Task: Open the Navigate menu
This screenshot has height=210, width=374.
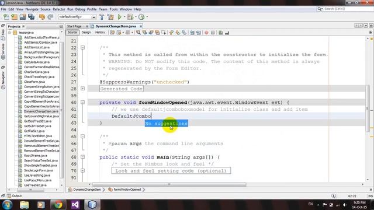Action: coord(32,9)
